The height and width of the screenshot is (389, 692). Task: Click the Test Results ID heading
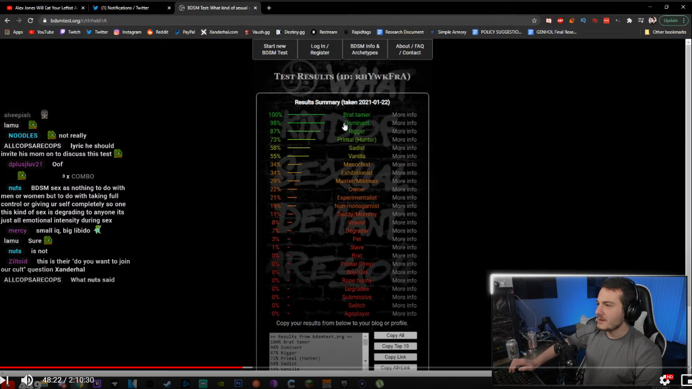coord(342,76)
